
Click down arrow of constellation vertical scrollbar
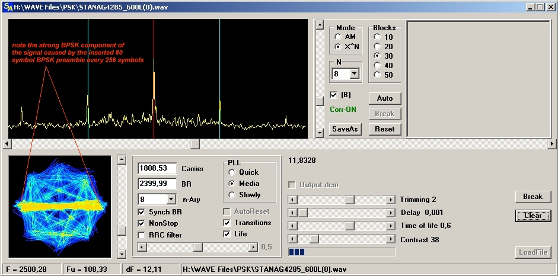tap(122, 254)
